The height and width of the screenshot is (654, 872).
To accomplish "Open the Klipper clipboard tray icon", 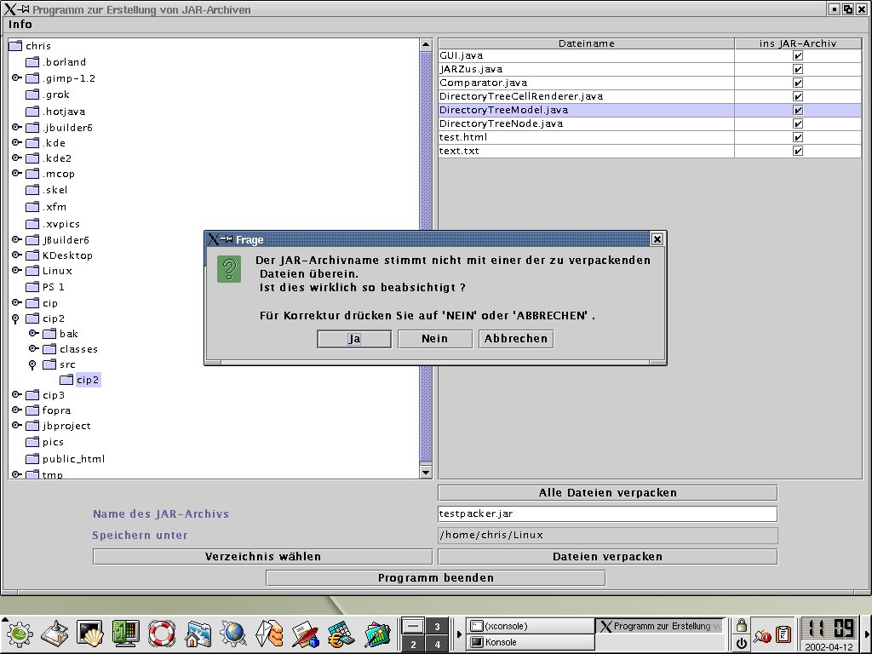I will point(783,634).
